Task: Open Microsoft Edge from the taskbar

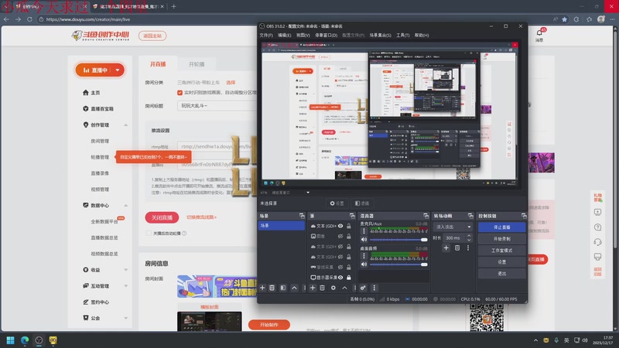Action: (25, 340)
